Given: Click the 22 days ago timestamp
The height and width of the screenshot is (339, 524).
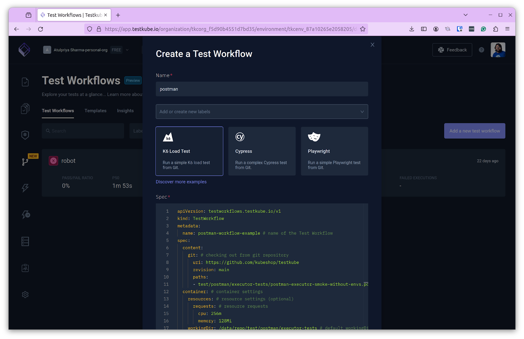Looking at the screenshot, I should pyautogui.click(x=488, y=161).
